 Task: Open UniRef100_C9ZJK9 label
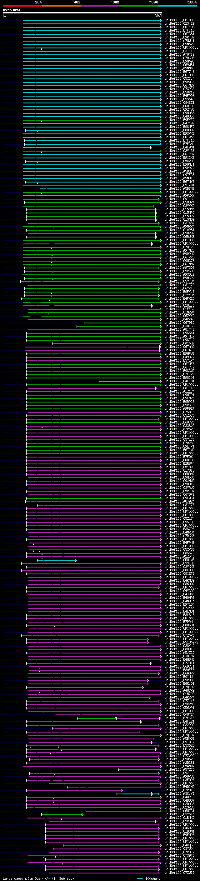179,773
